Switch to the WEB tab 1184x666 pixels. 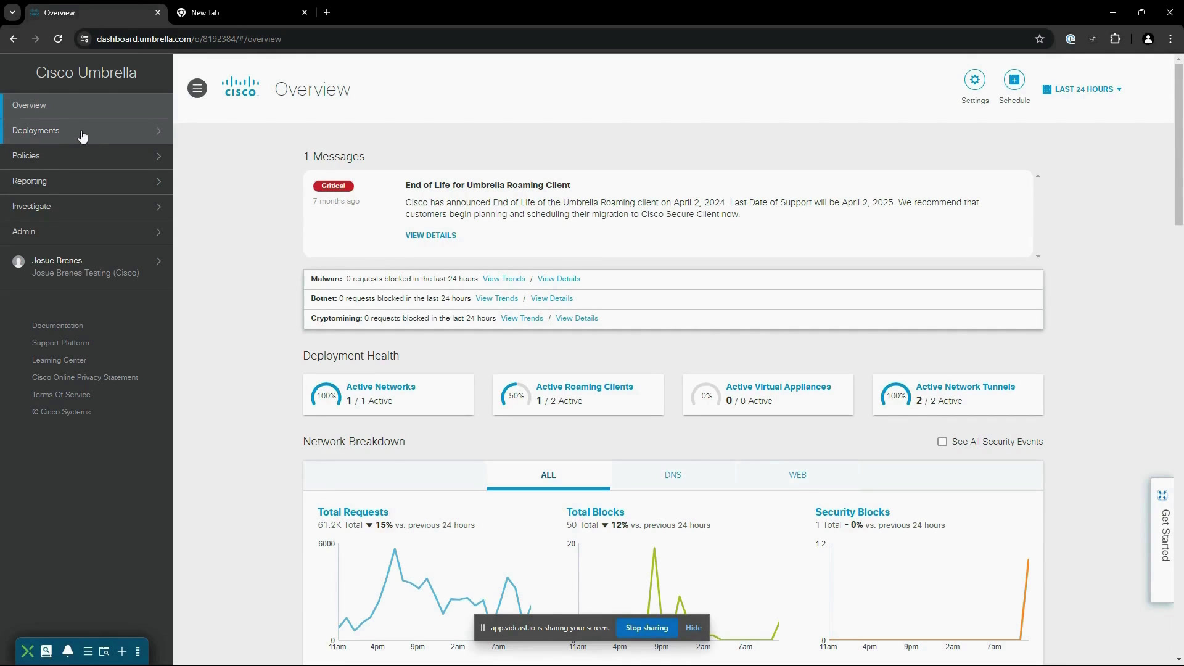[x=797, y=475]
